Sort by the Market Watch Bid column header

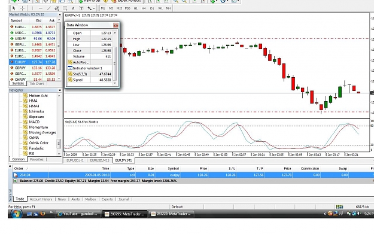pos(38,20)
